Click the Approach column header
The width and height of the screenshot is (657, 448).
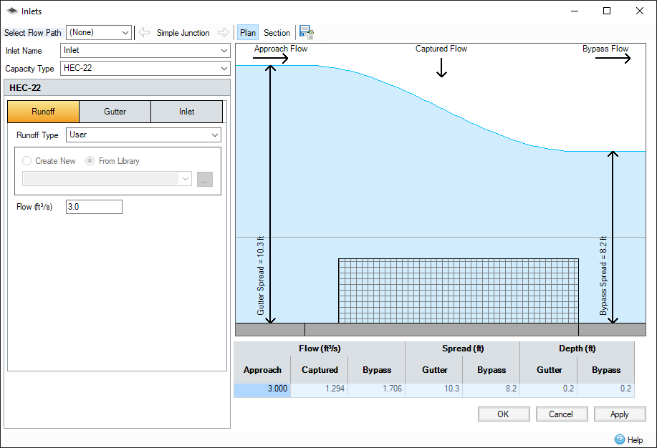click(262, 370)
